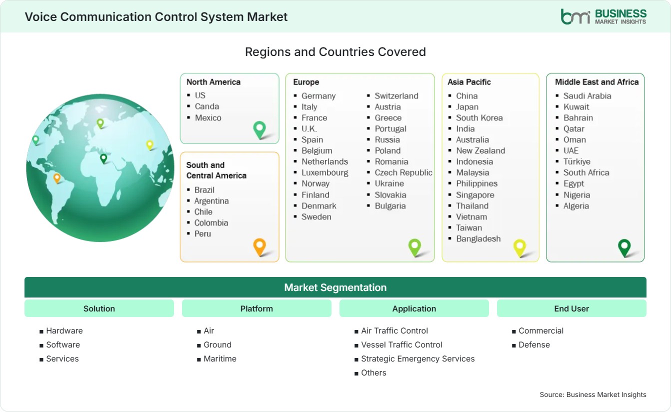Open the Solution segmentation header
This screenshot has height=412, width=671.
tap(99, 308)
